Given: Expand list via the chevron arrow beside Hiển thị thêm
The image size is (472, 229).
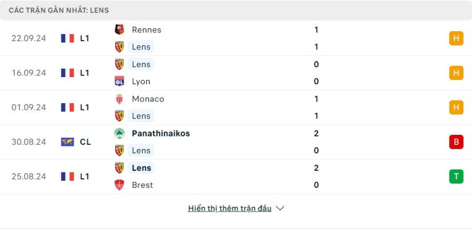Looking at the screenshot, I should [x=280, y=208].
